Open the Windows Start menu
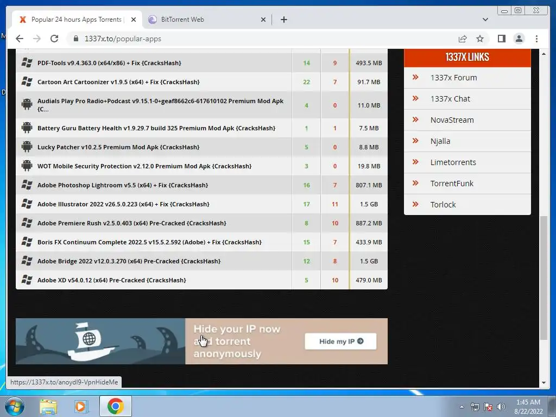The image size is (556, 417). pos(15,406)
